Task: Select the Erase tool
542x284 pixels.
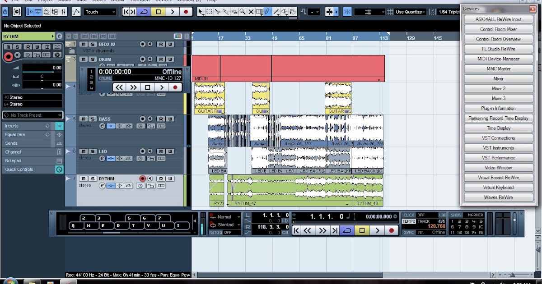Action: click(234, 12)
